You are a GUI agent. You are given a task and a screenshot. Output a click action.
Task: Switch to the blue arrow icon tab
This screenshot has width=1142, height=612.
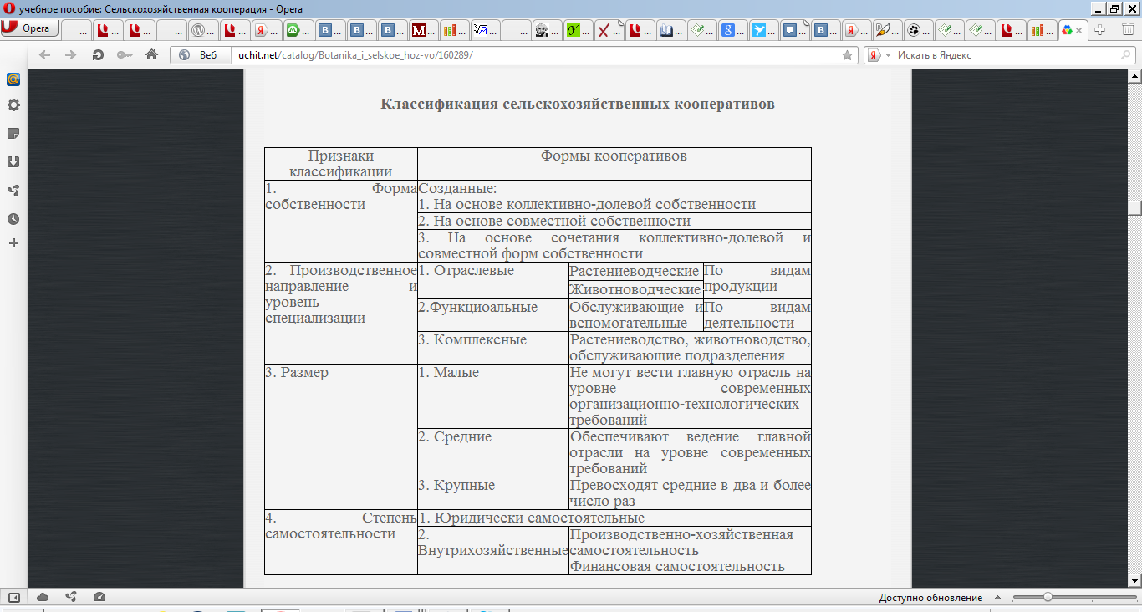coord(766,30)
